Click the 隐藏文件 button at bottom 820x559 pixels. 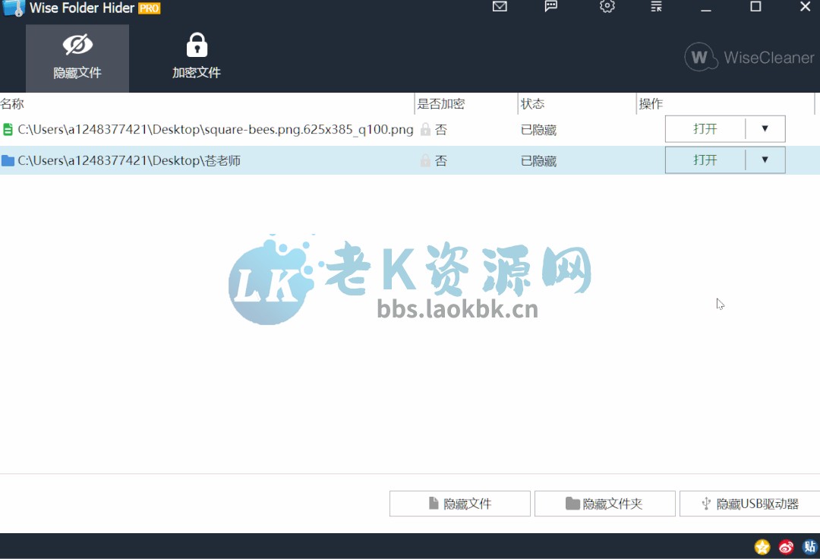tap(459, 504)
